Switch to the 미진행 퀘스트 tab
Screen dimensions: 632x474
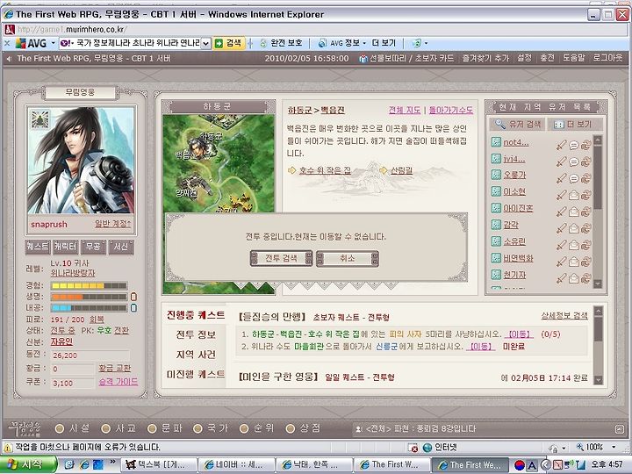196,374
